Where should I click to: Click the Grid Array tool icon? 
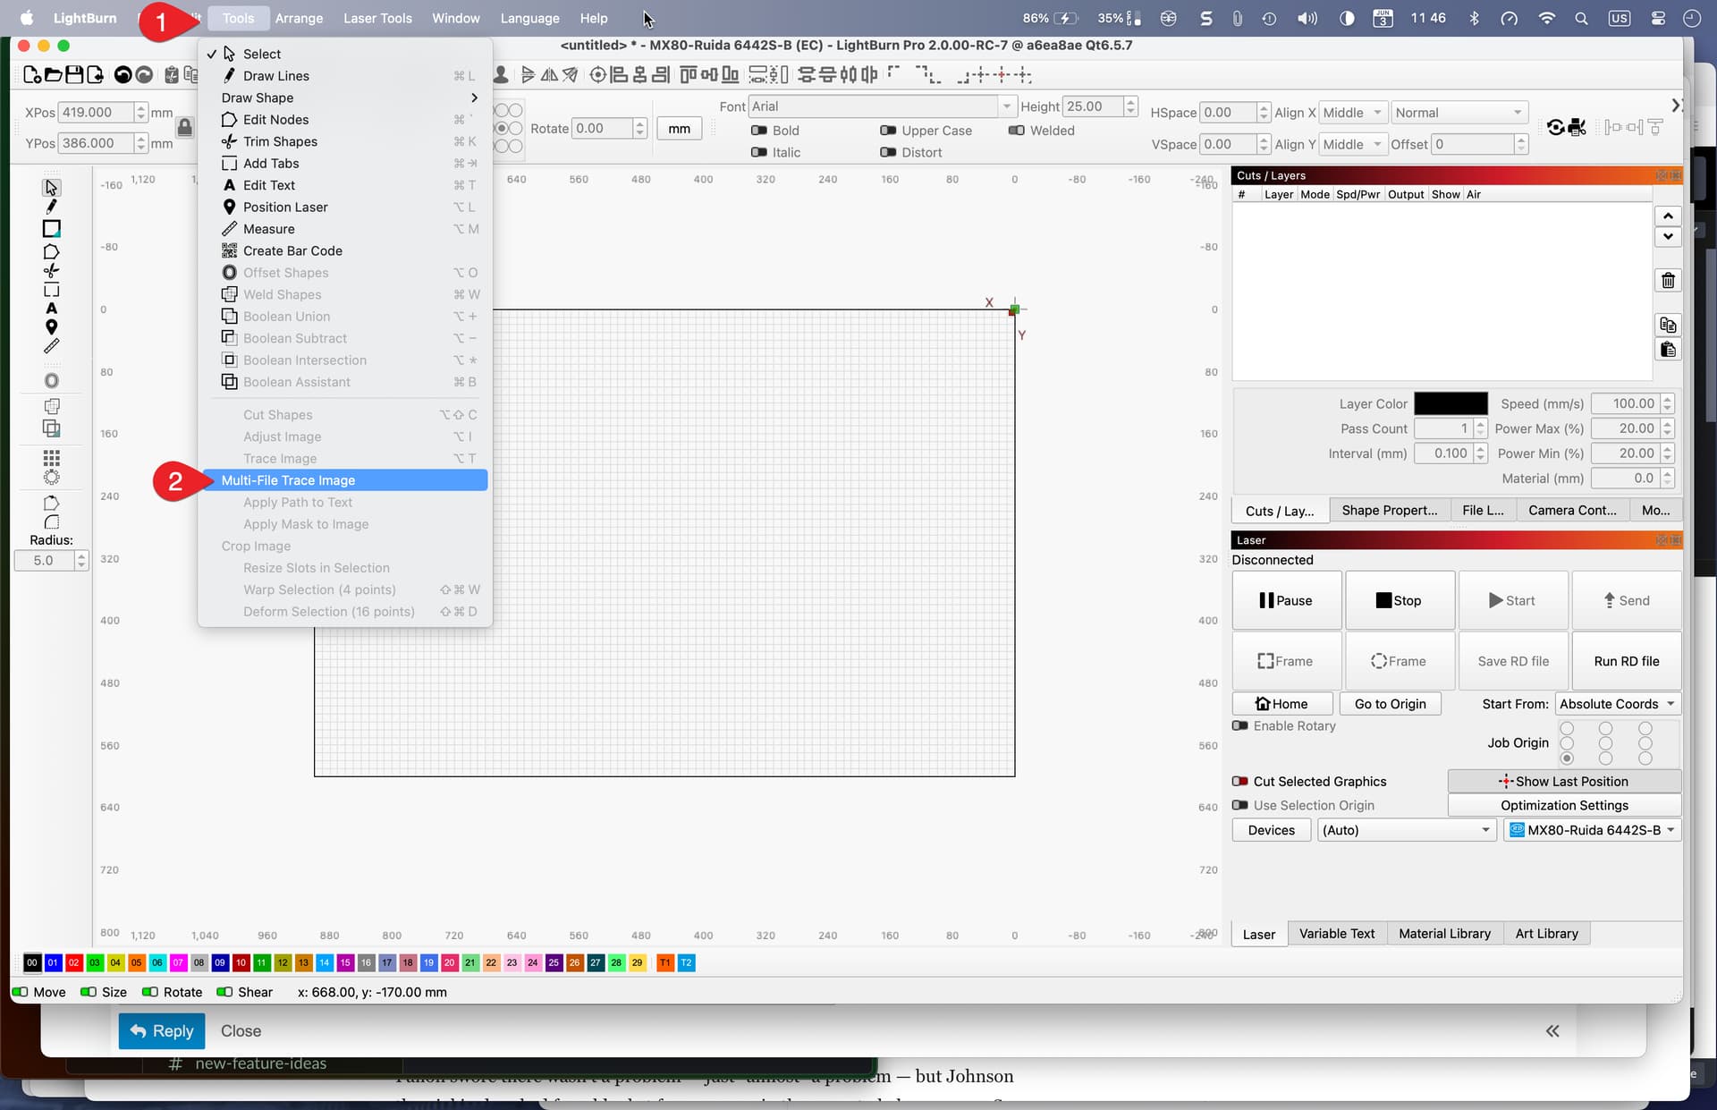tap(51, 458)
